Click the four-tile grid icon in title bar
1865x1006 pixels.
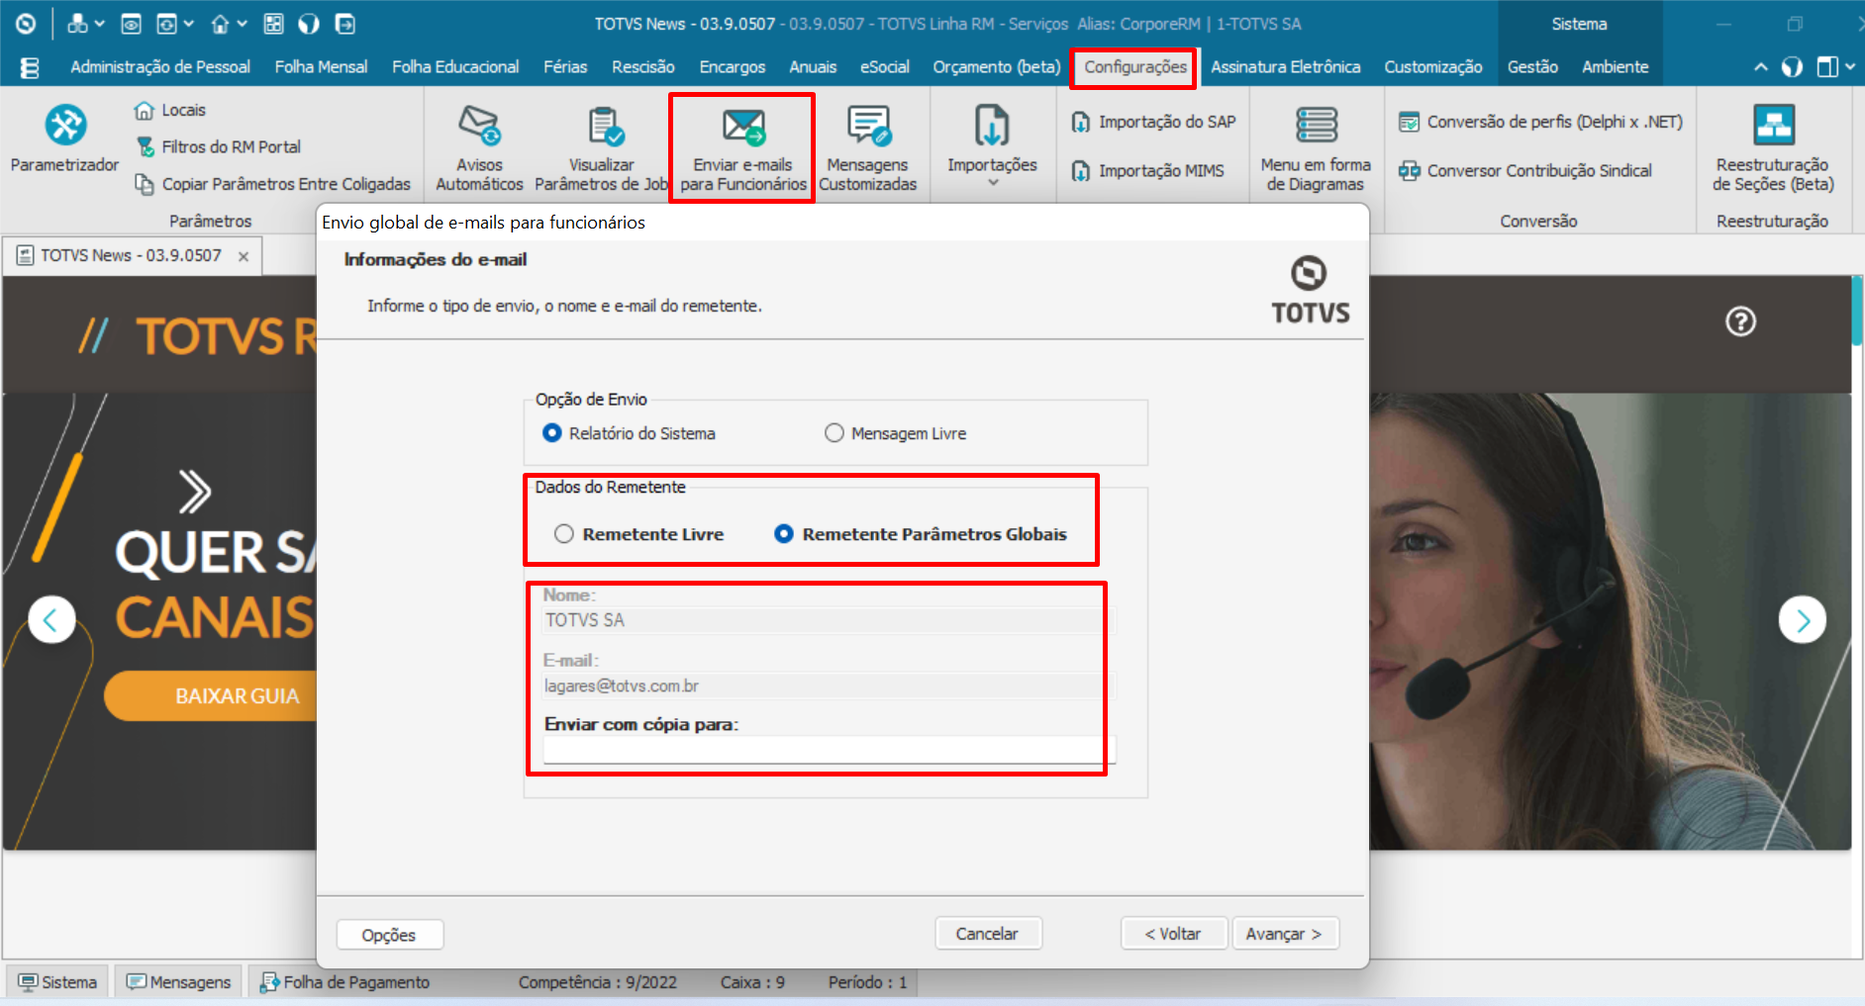click(274, 24)
